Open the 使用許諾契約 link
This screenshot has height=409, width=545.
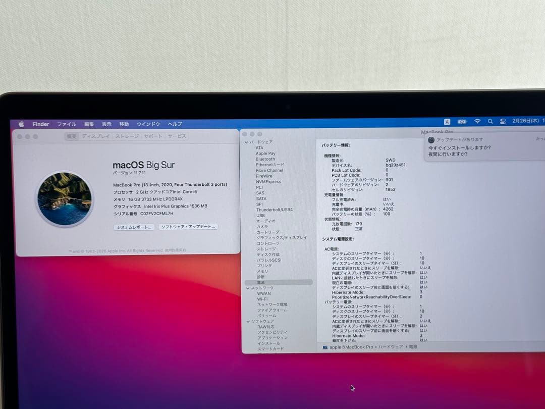(175, 250)
